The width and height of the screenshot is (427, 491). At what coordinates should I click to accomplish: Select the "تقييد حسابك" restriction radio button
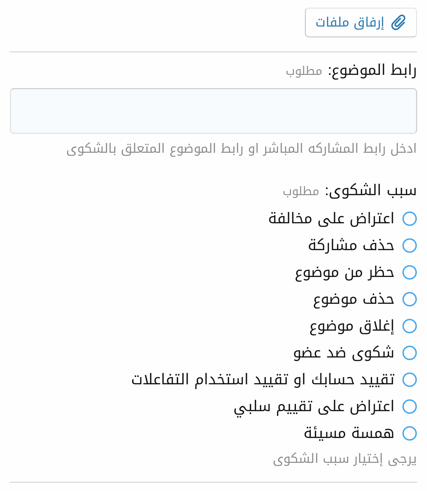409,380
